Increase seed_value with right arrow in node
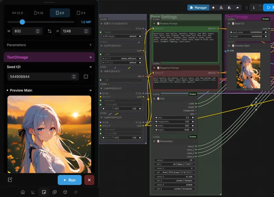Image resolution: width=274 pixels, height=197 pixels. (266, 32)
